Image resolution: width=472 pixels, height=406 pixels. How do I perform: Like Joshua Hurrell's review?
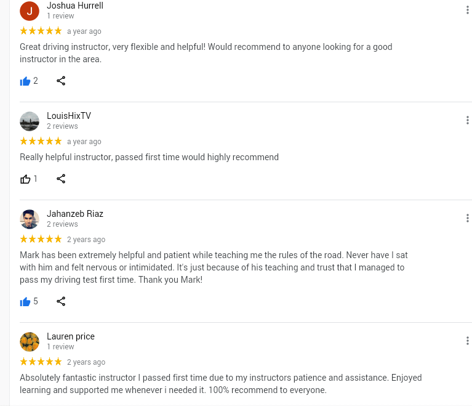[25, 81]
